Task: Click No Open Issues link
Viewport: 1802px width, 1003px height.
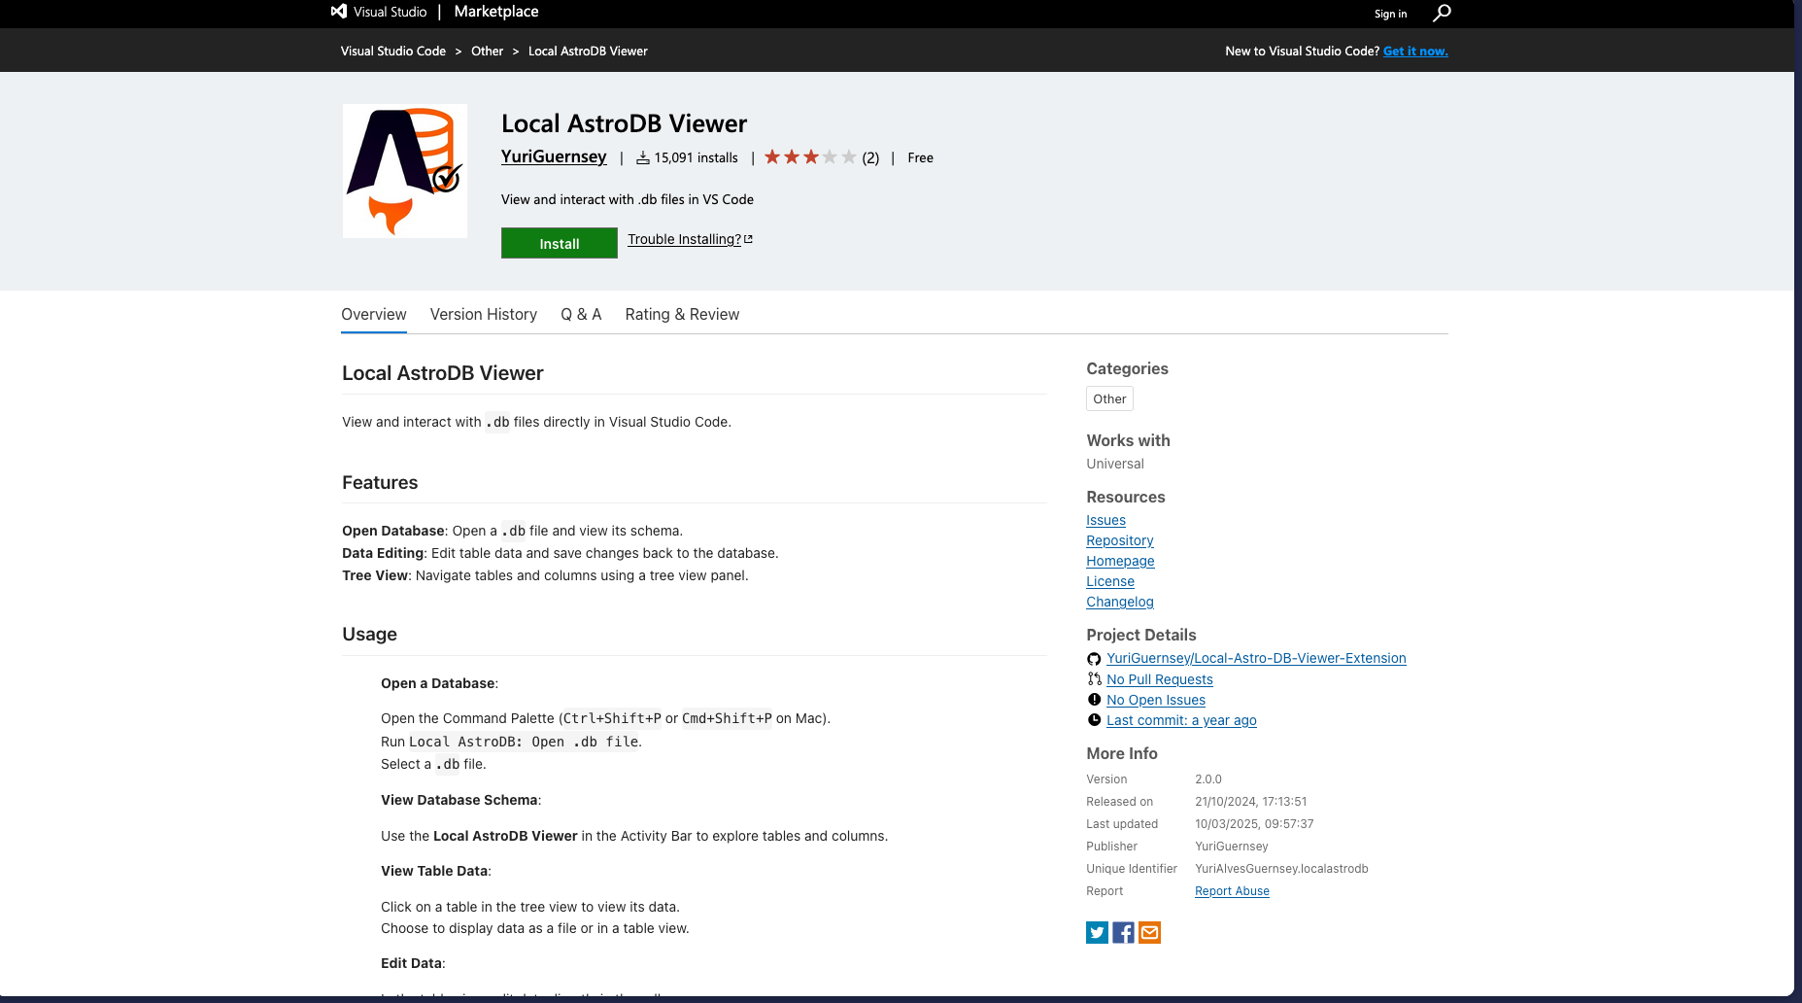Action: pos(1156,700)
